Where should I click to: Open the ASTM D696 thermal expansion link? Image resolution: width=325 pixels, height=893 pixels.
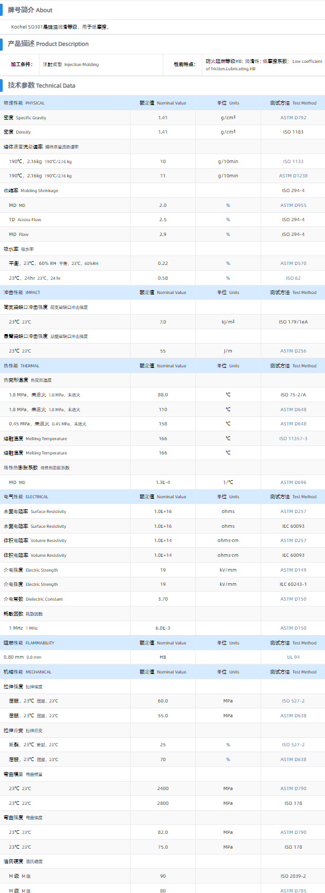pyautogui.click(x=293, y=482)
